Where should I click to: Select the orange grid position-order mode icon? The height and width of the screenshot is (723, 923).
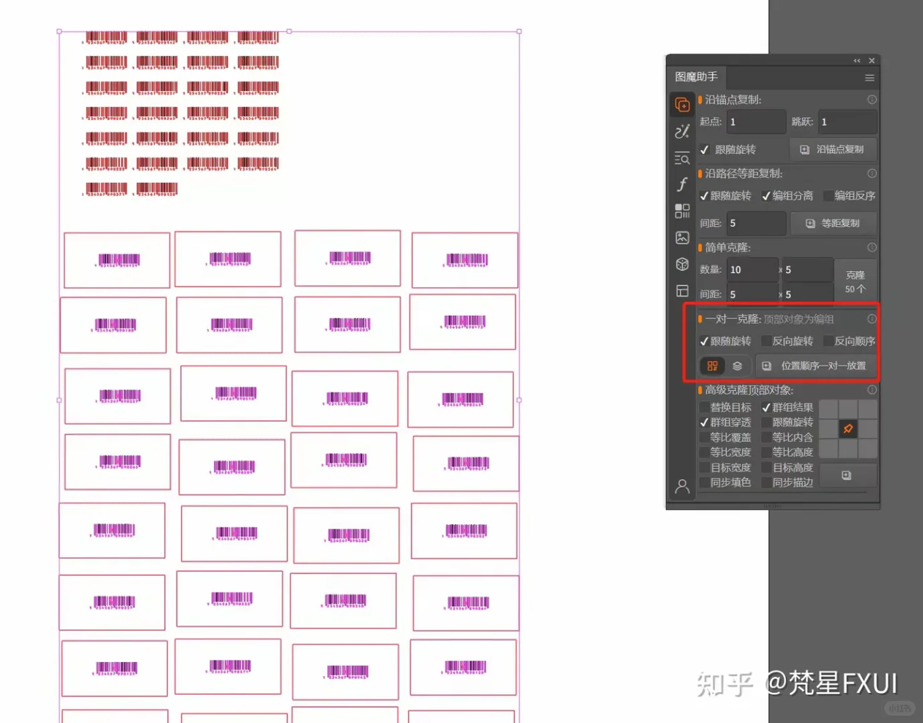coord(712,366)
